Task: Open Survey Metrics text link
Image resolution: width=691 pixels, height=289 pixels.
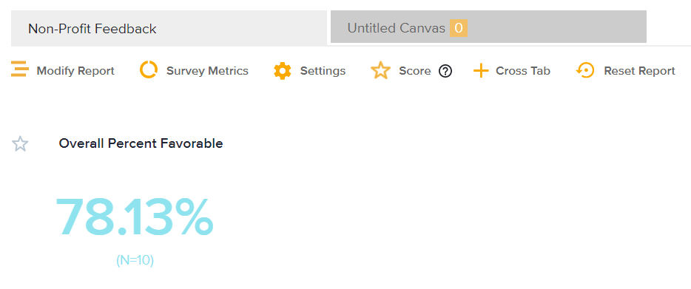Action: click(207, 71)
